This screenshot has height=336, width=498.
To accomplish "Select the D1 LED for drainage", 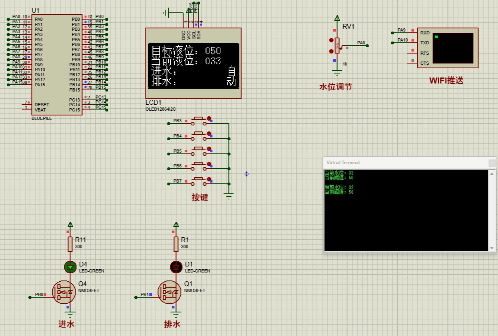I will click(176, 266).
